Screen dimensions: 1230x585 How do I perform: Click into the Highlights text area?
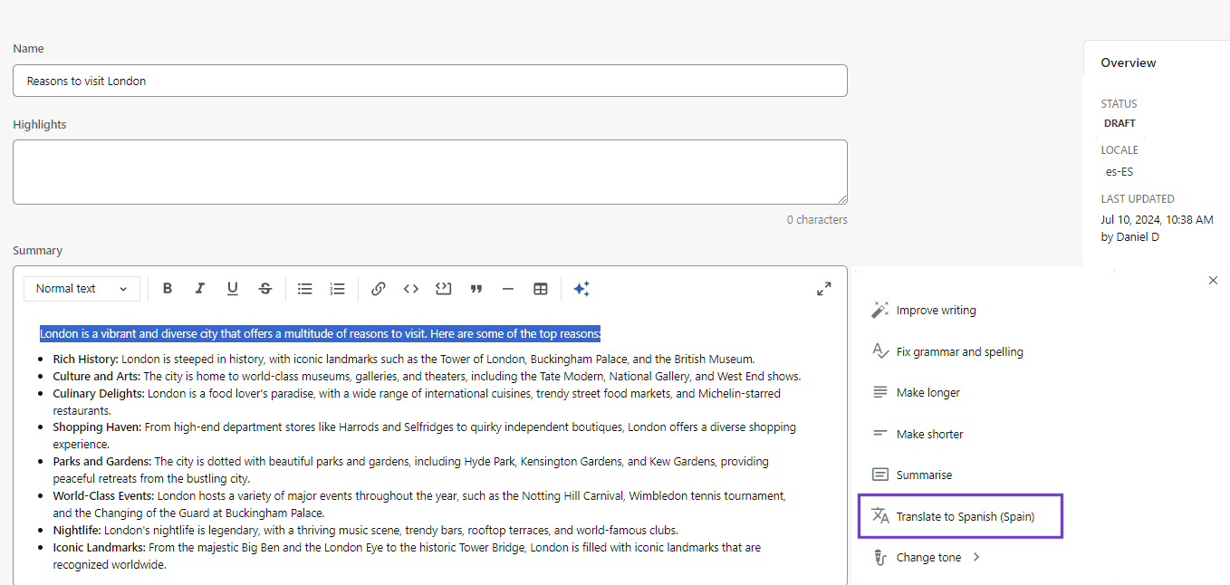click(x=430, y=172)
